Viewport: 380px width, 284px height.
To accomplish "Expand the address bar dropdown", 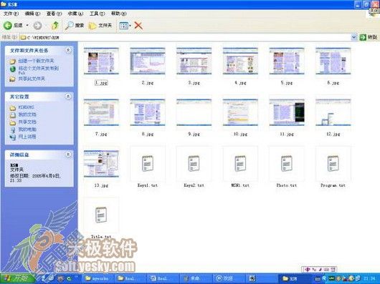I will coord(353,37).
